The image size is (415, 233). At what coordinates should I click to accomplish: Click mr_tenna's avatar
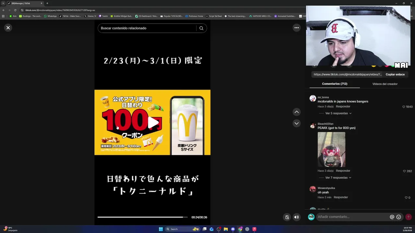pos(313,98)
